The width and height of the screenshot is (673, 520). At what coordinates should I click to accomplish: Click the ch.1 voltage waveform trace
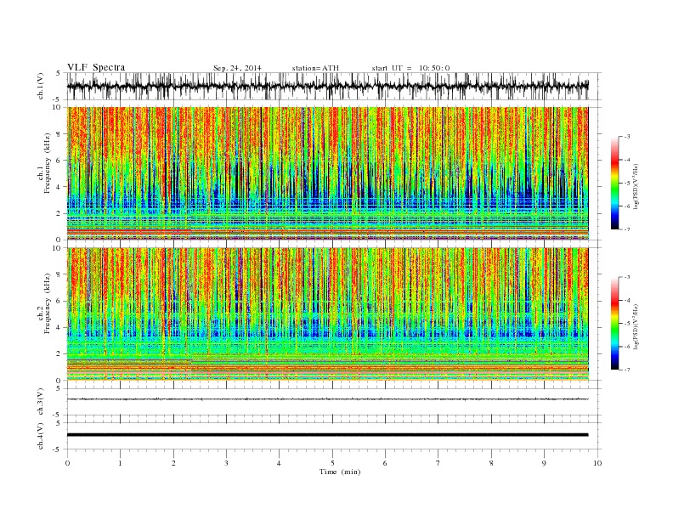(328, 86)
